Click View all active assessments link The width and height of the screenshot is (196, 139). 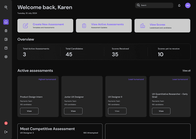coord(187,71)
